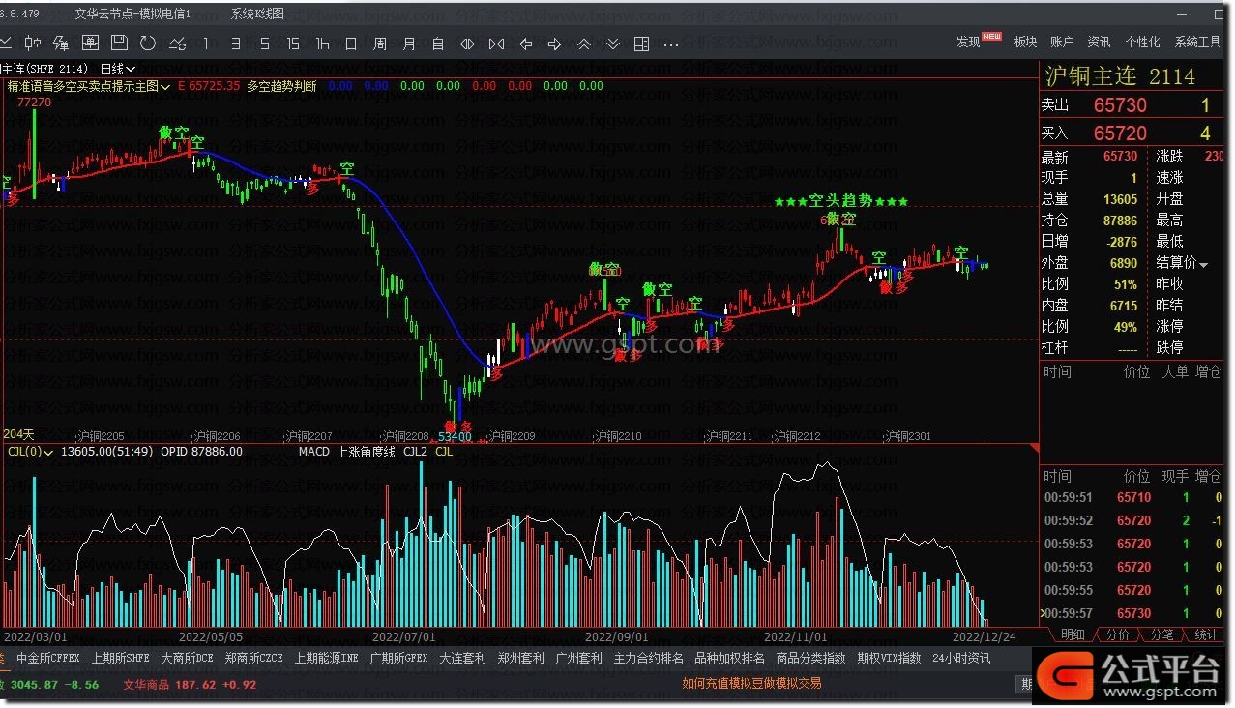Open the more options ellipsis in toolbar
Screen dimensions: 1235x708
(671, 44)
